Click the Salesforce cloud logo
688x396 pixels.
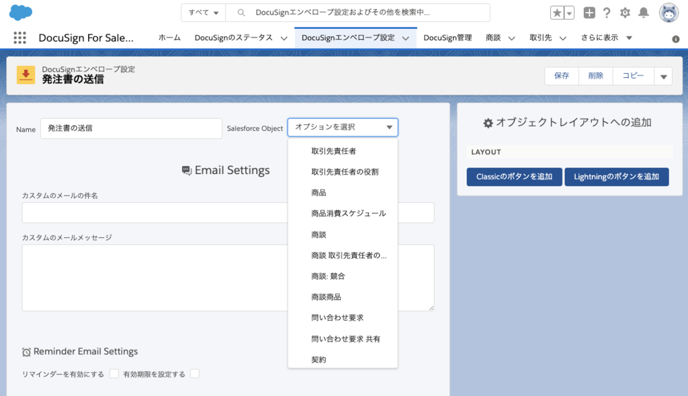[x=21, y=12]
